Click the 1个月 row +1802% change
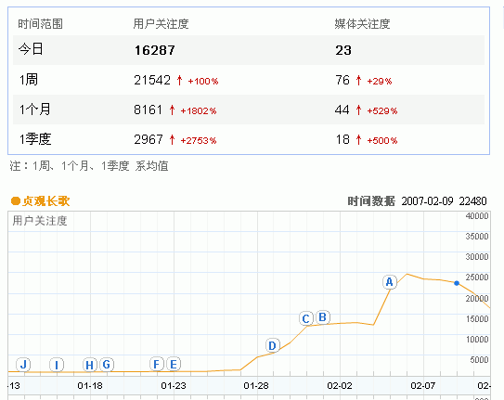The width and height of the screenshot is (504, 400). 199,111
